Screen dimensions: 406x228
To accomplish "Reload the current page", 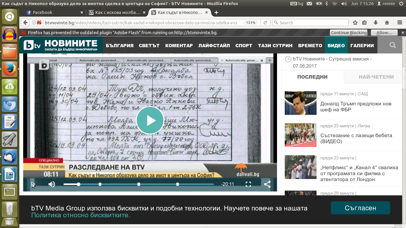I will click(x=265, y=23).
